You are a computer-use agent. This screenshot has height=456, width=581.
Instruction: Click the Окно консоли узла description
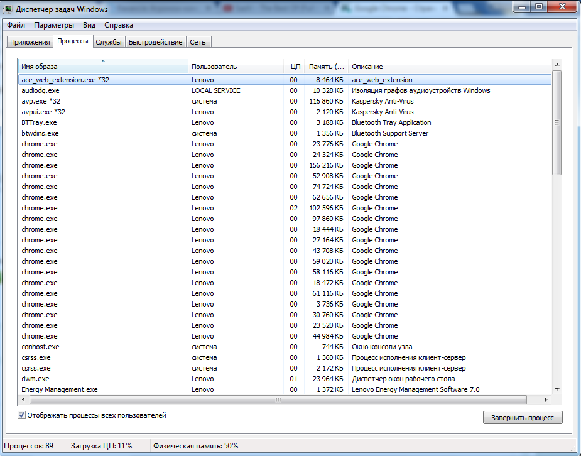coord(382,347)
